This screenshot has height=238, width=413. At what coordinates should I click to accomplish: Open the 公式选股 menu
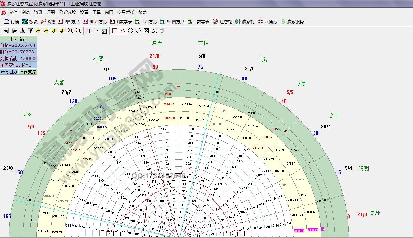click(67, 12)
